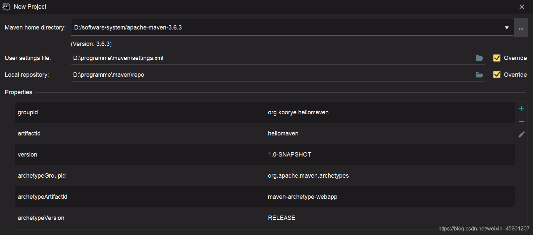
Task: Click the Properties section header
Action: pyautogui.click(x=18, y=92)
